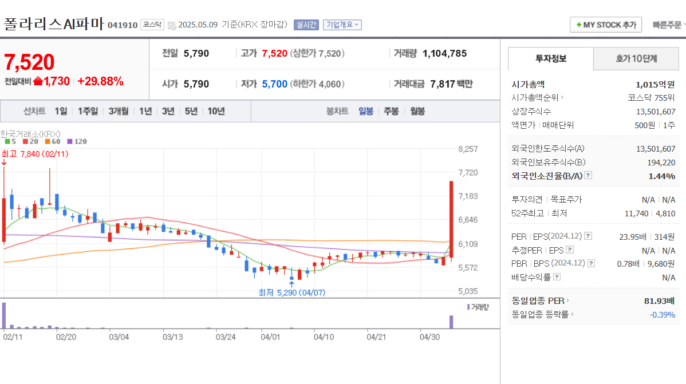Click the 빠른주문 quick order link
Image resolution: width=686 pixels, height=384 pixels.
click(x=667, y=25)
